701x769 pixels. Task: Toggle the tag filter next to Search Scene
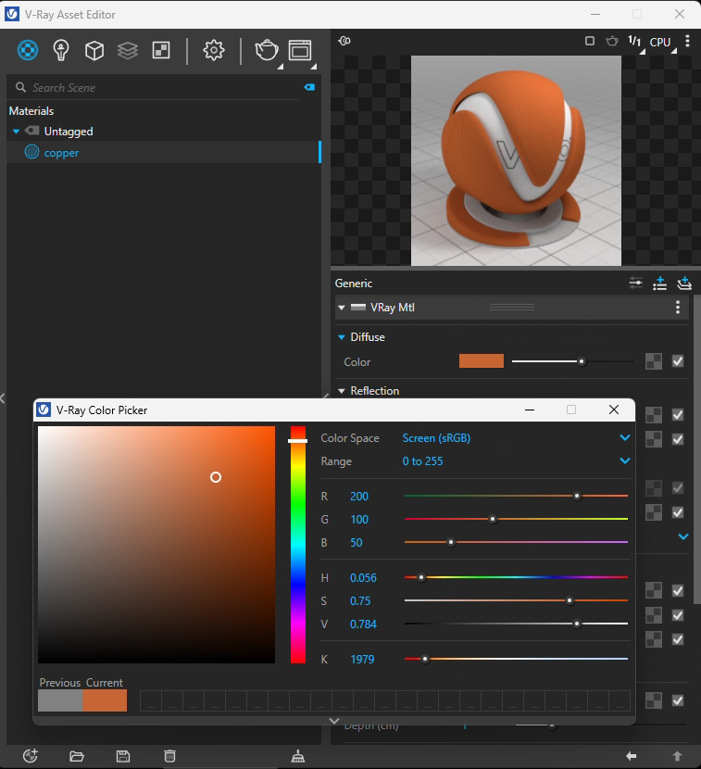(309, 87)
